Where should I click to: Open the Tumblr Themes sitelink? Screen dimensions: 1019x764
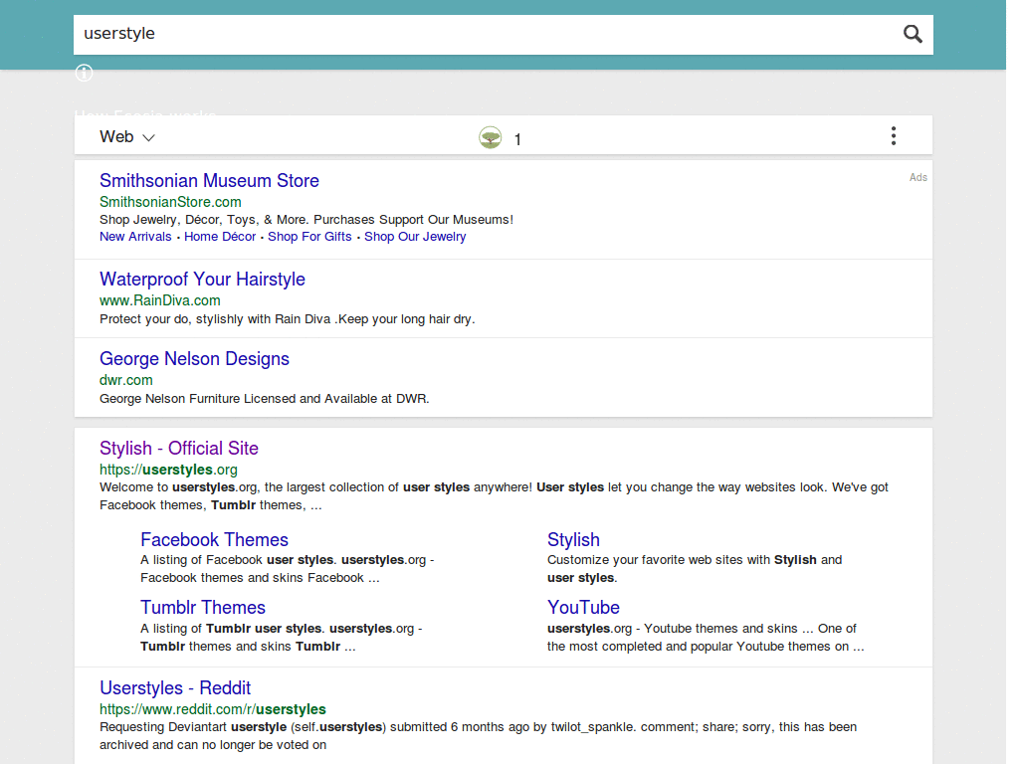203,607
